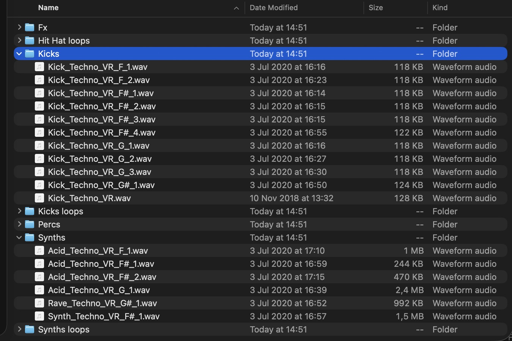Expand the Percs folder

click(19, 224)
